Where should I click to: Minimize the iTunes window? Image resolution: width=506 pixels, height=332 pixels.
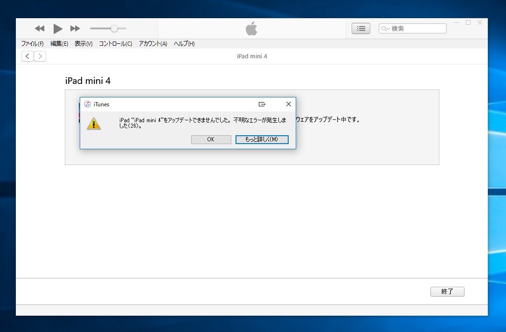457,22
